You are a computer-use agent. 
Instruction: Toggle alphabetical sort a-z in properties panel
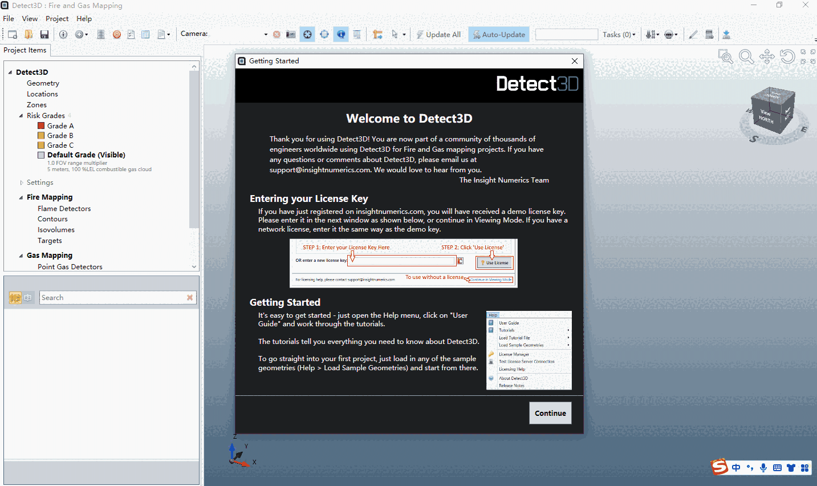(27, 298)
